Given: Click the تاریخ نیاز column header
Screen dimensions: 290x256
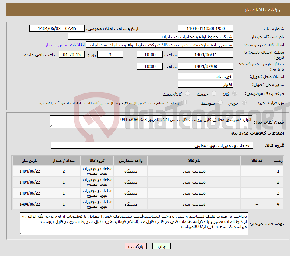Looking at the screenshot, I should coord(29,161).
